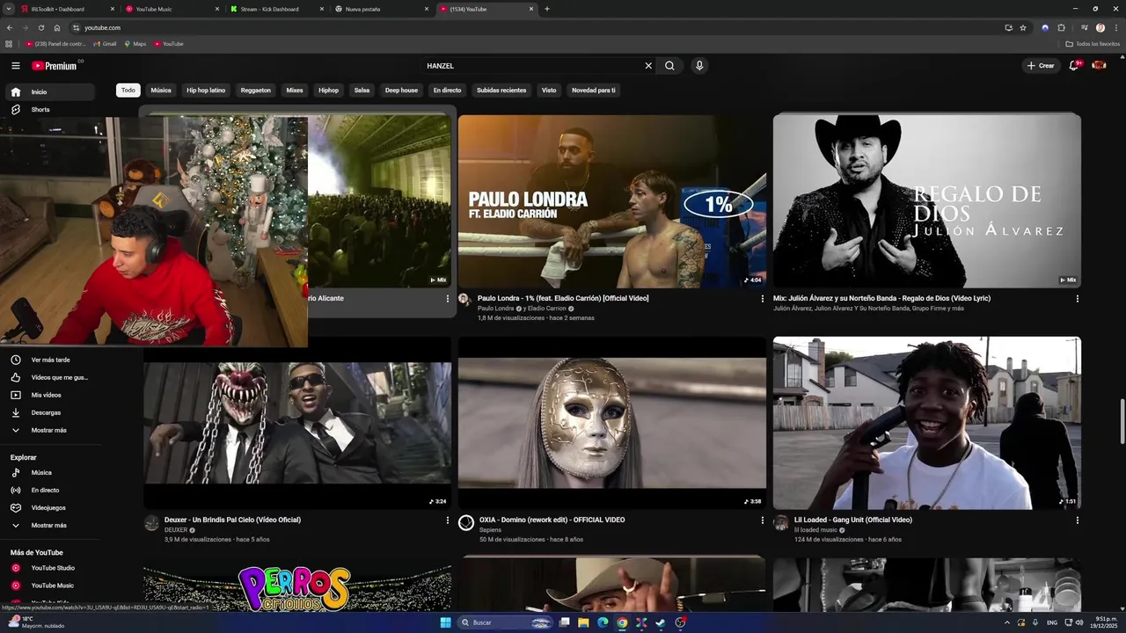1126x633 pixels.
Task: Open Gmail bookmark
Action: tap(104, 44)
